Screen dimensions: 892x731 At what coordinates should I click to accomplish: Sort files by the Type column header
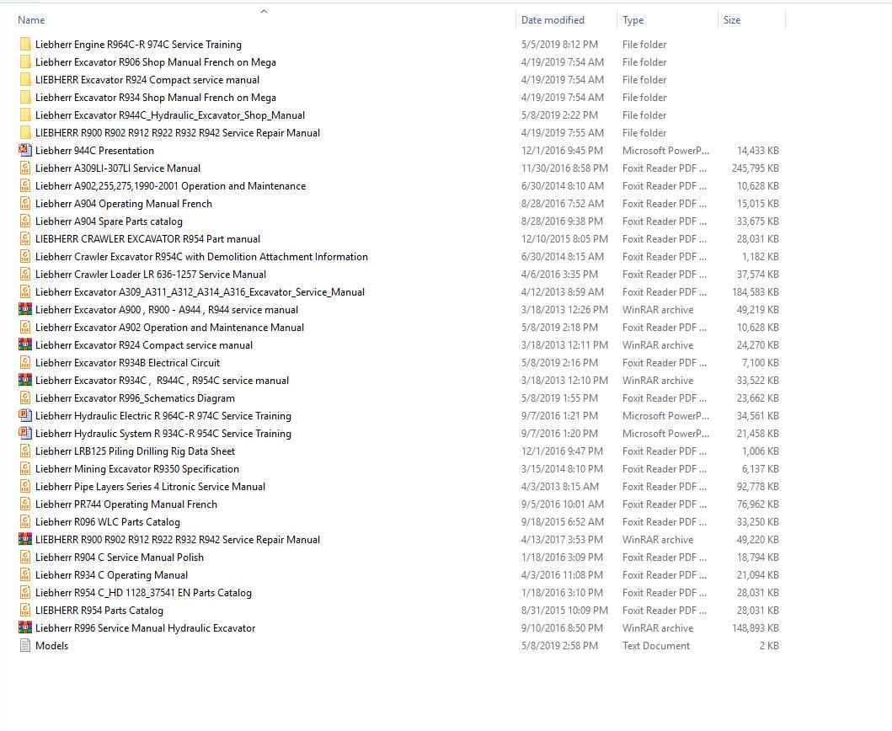(633, 20)
